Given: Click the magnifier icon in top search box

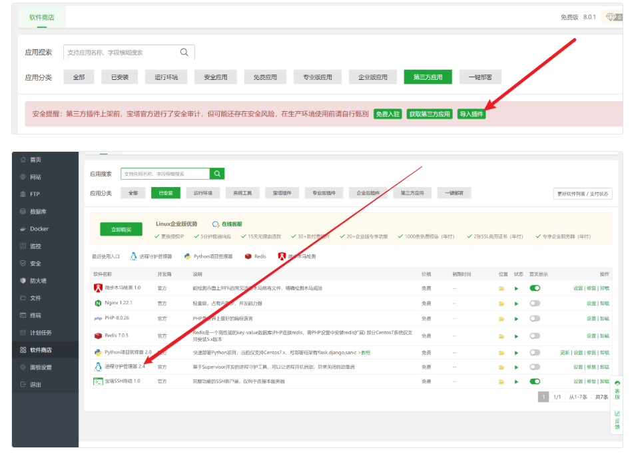Looking at the screenshot, I should pos(184,52).
